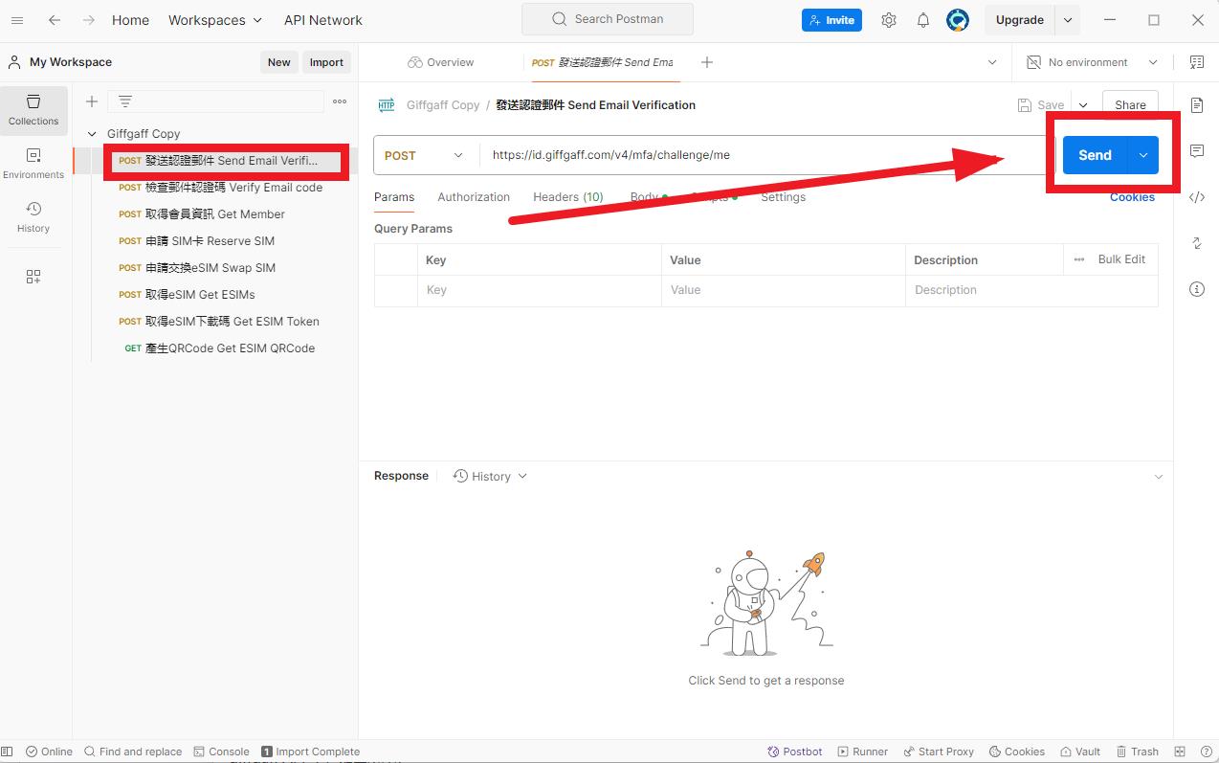Open the Headers (10) tab

point(568,197)
